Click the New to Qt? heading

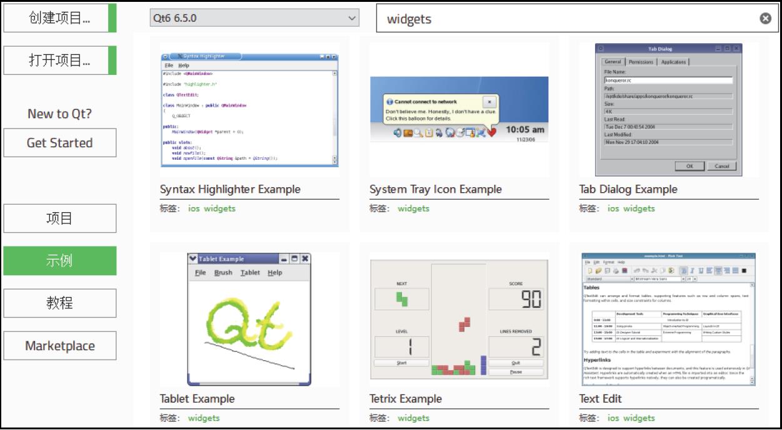[60, 114]
